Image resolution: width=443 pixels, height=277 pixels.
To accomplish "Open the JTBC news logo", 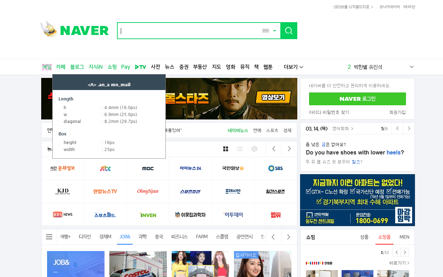I will point(105,168).
